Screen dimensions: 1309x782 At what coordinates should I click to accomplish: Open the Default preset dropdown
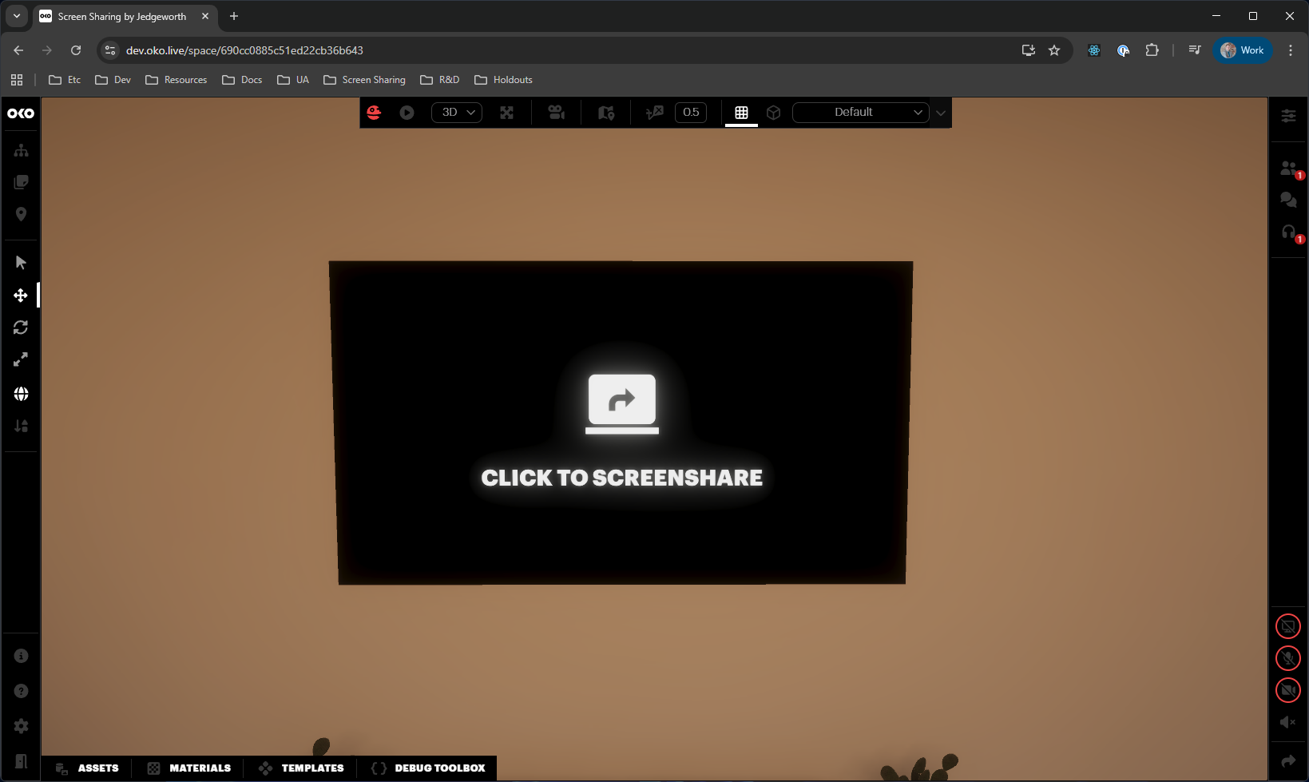tap(860, 113)
